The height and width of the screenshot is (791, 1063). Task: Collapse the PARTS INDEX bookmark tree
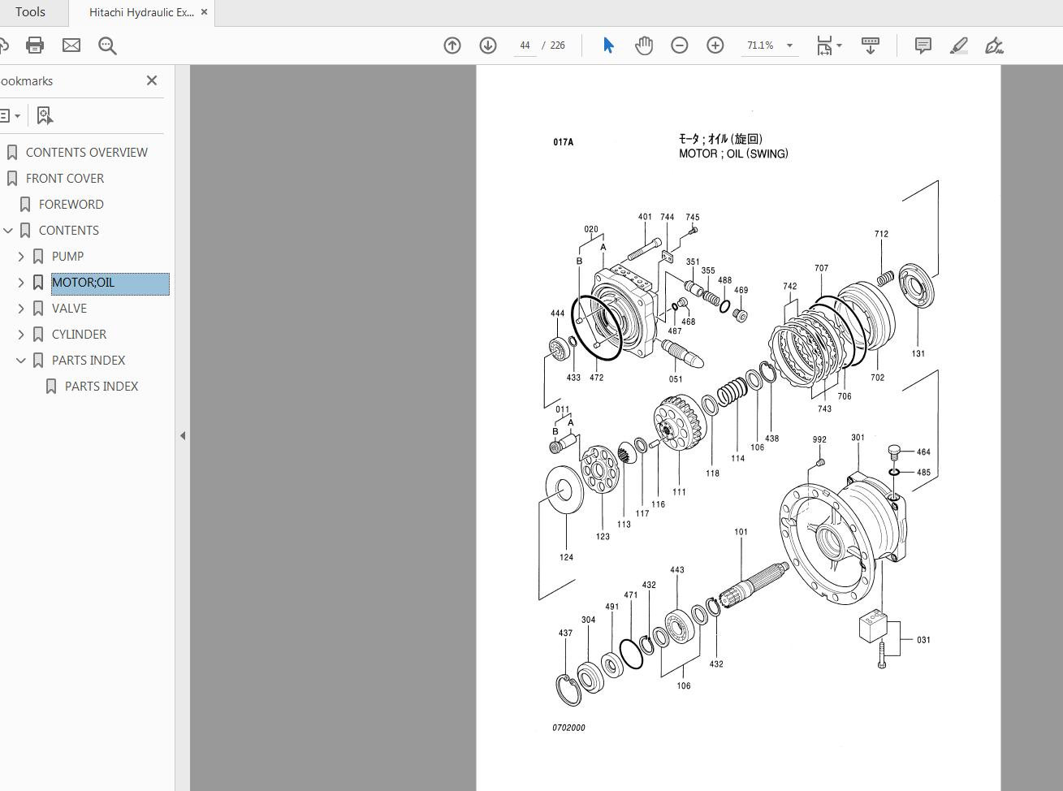coord(20,360)
